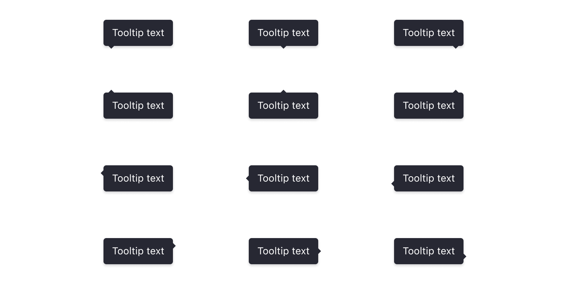Click the tooltip with left-side lower pointer arrow

tap(429, 180)
